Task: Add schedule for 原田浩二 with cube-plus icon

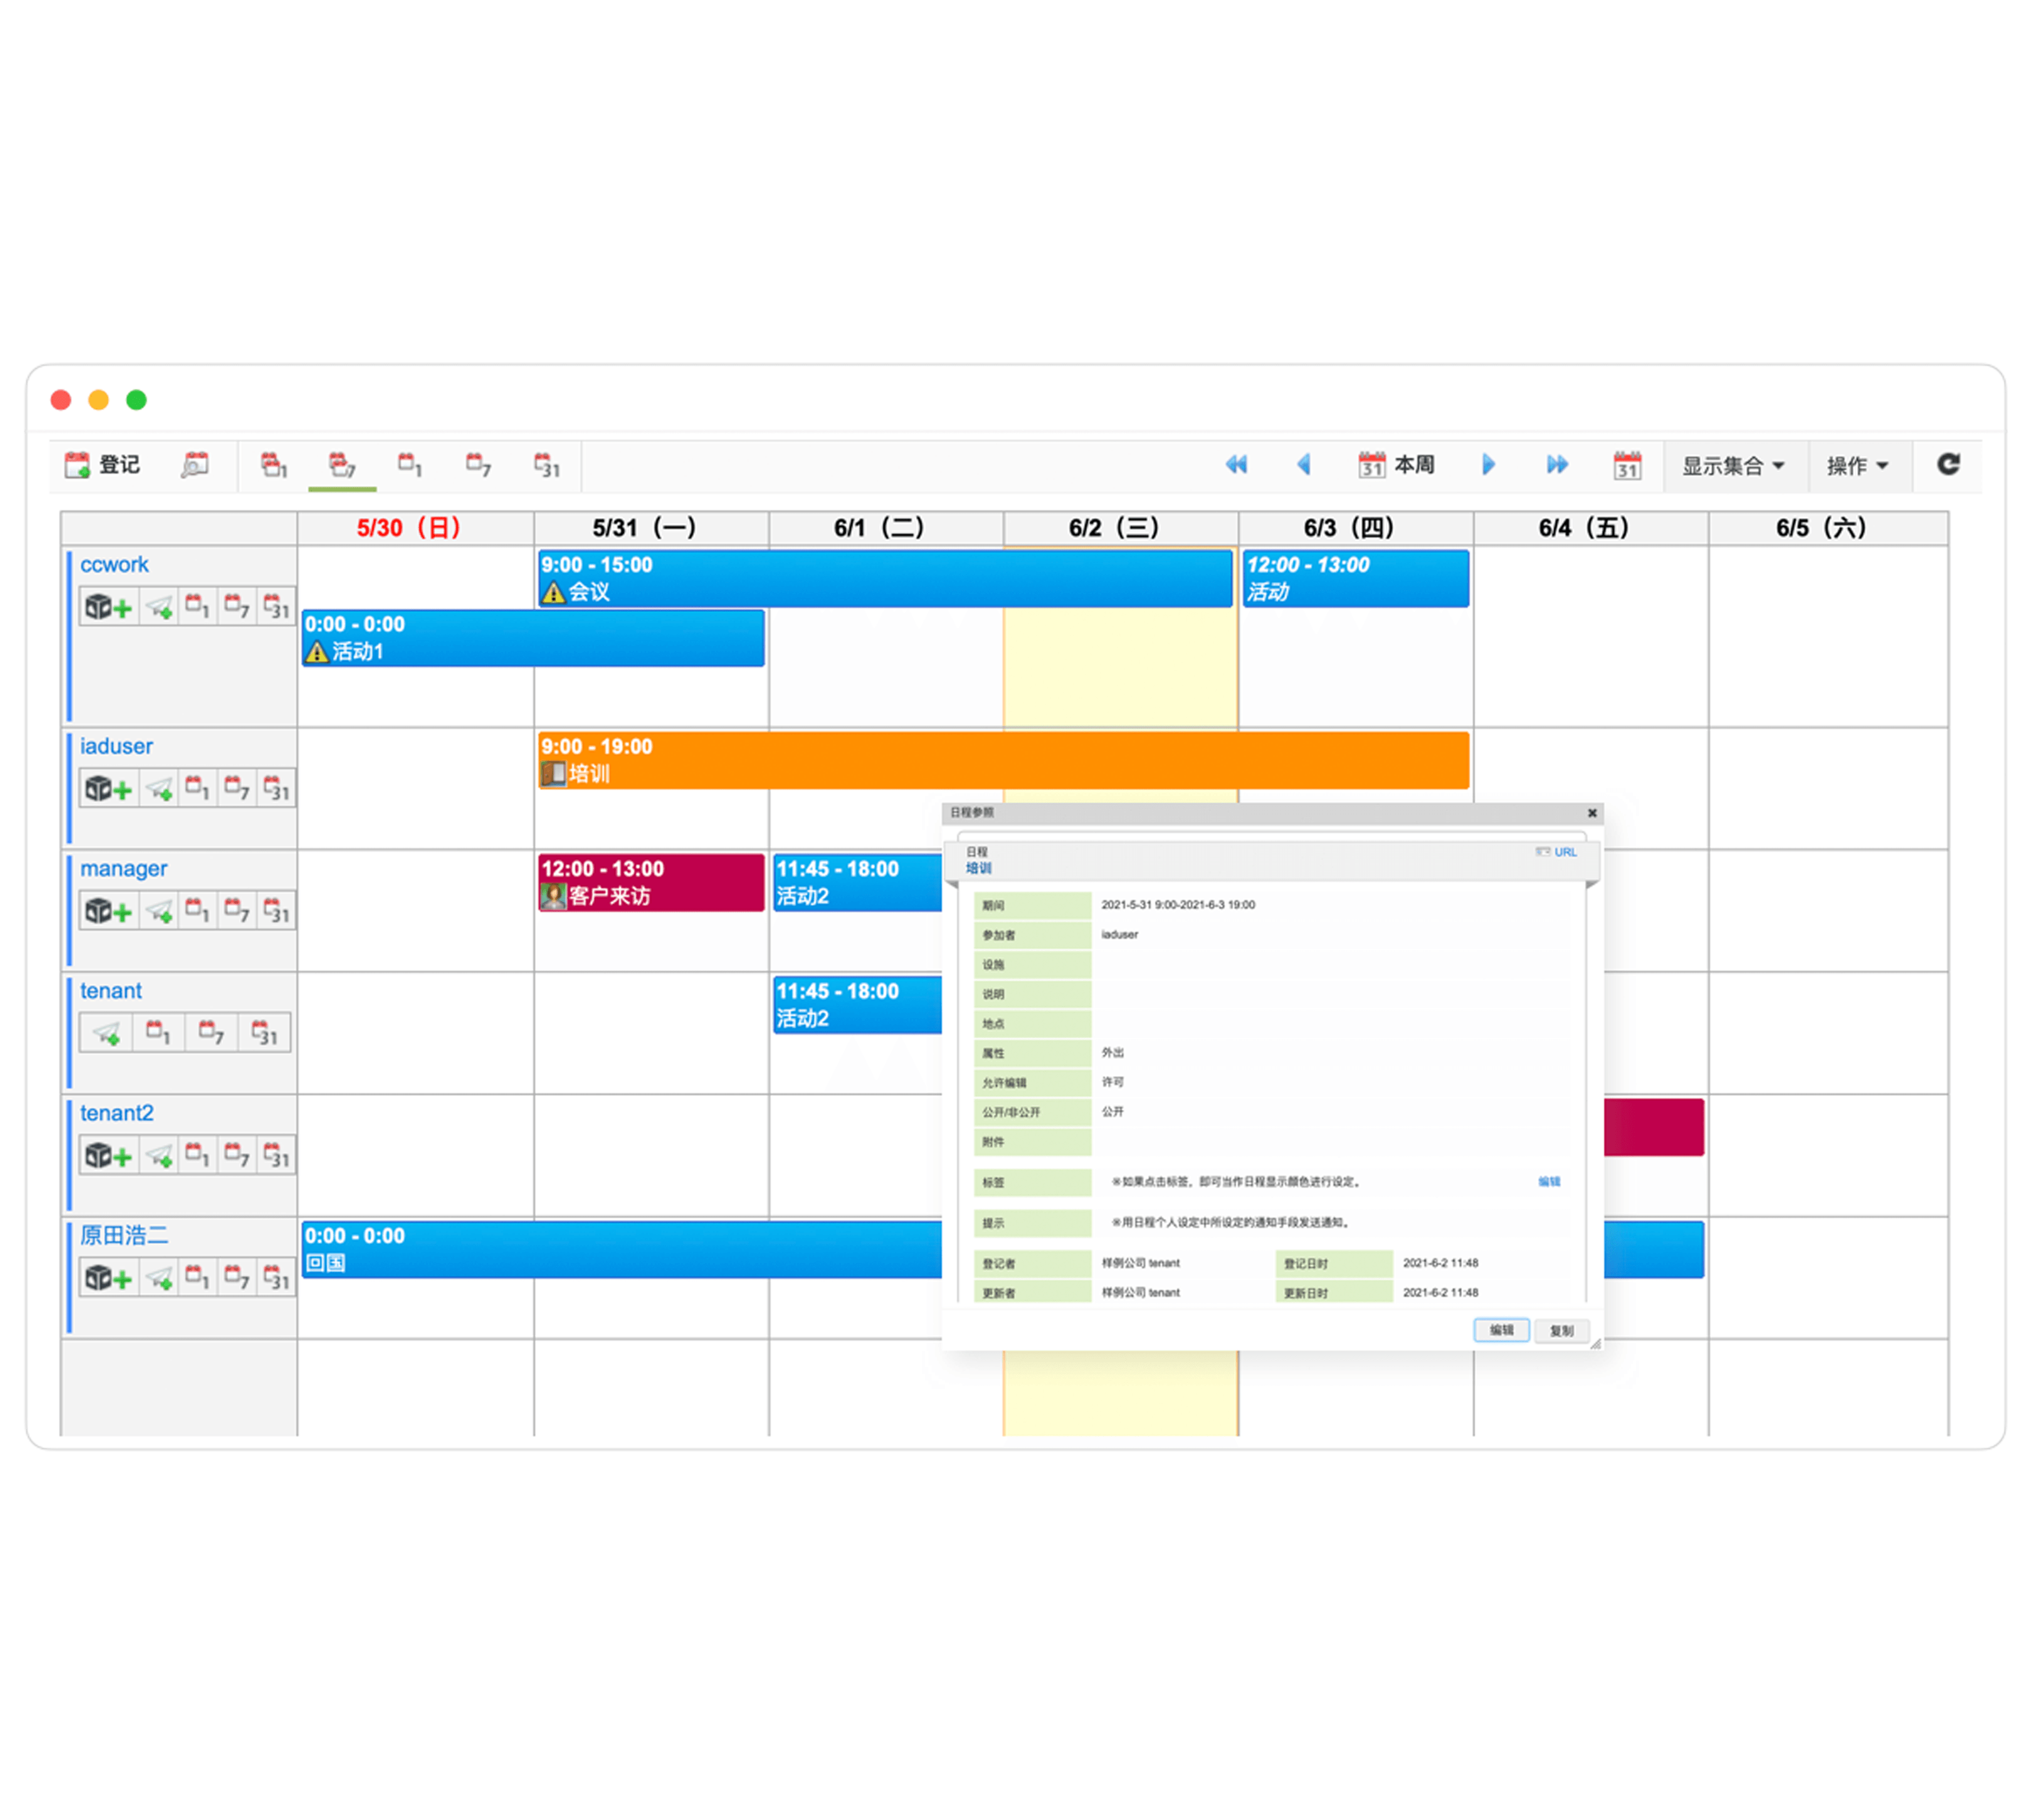Action: click(x=108, y=1278)
